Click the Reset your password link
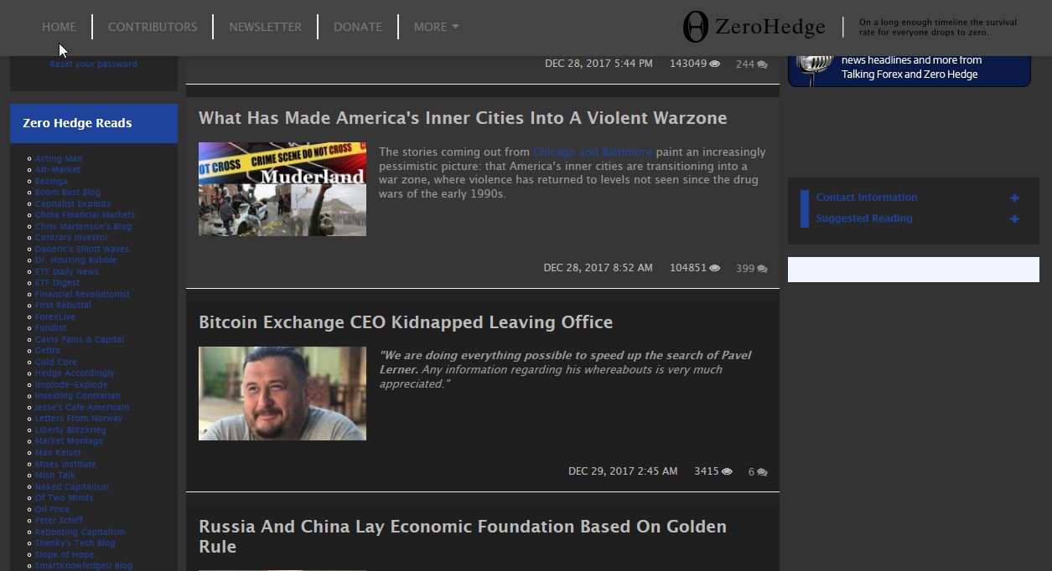The width and height of the screenshot is (1052, 571). tap(92, 64)
